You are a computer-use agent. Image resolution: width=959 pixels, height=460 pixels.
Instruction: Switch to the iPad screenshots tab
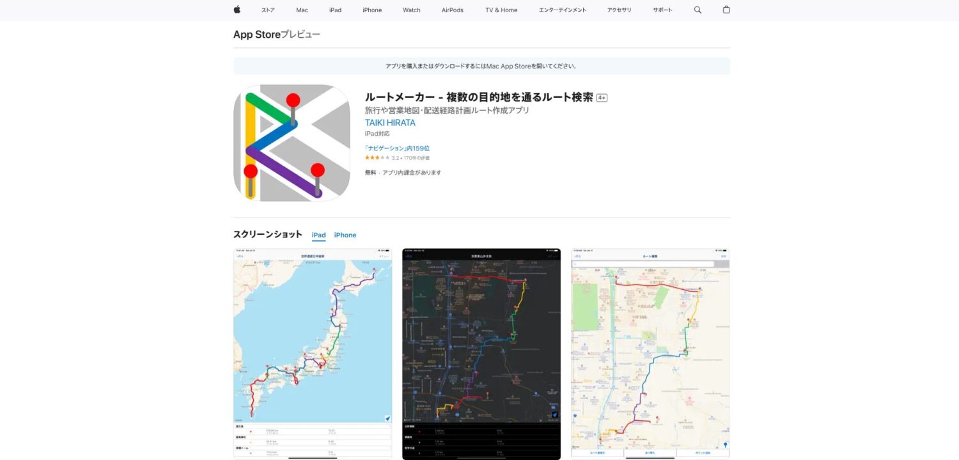tap(318, 235)
